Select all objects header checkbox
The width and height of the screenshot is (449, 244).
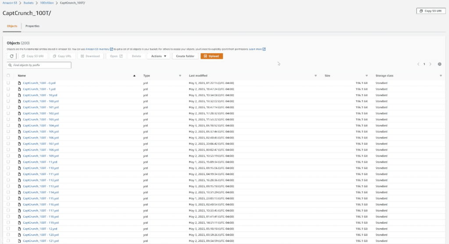coord(8,75)
